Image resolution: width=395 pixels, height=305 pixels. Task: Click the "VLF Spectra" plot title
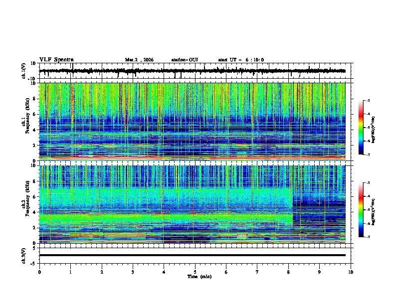tap(56, 60)
